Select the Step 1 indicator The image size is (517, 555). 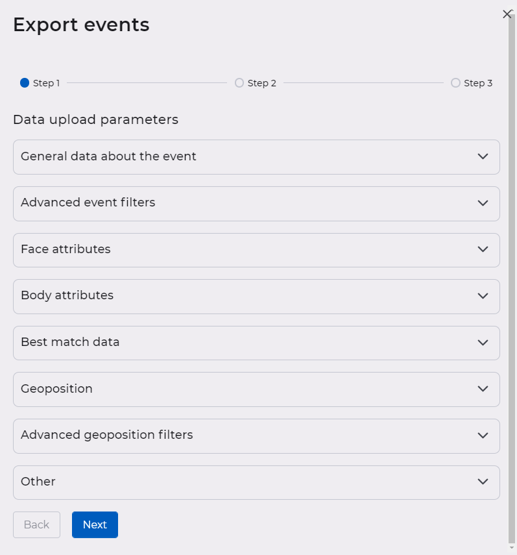pyautogui.click(x=24, y=82)
